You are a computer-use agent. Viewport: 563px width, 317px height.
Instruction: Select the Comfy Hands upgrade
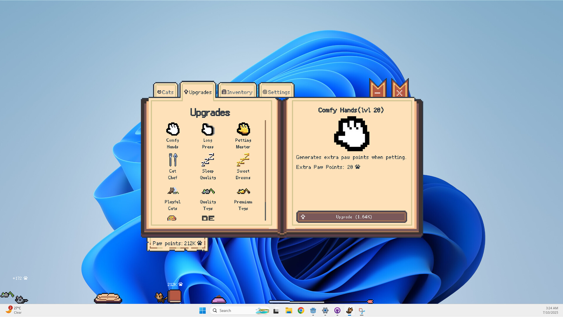coord(172,136)
